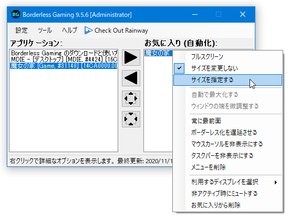Open the ヘルプ menu
Screen dimensions: 290x219
[x=69, y=31]
